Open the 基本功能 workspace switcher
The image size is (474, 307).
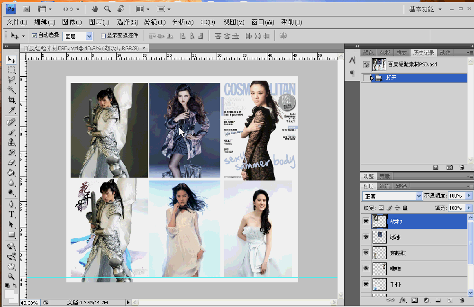[x=425, y=9]
